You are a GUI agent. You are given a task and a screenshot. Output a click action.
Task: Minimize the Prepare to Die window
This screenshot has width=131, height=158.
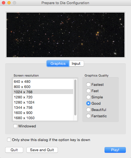[x=9, y=3]
